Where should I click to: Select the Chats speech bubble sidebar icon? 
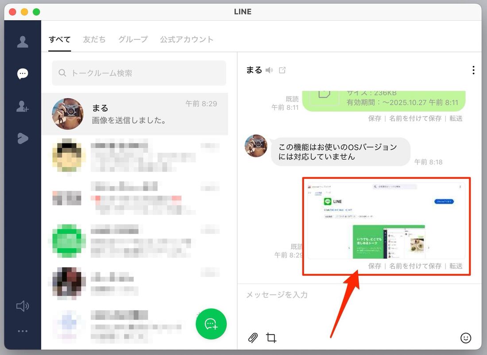(22, 74)
